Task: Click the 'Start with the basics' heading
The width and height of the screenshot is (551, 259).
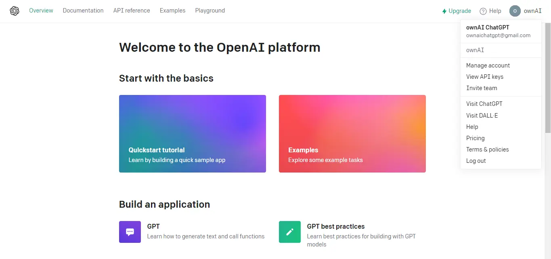Action: [166, 78]
